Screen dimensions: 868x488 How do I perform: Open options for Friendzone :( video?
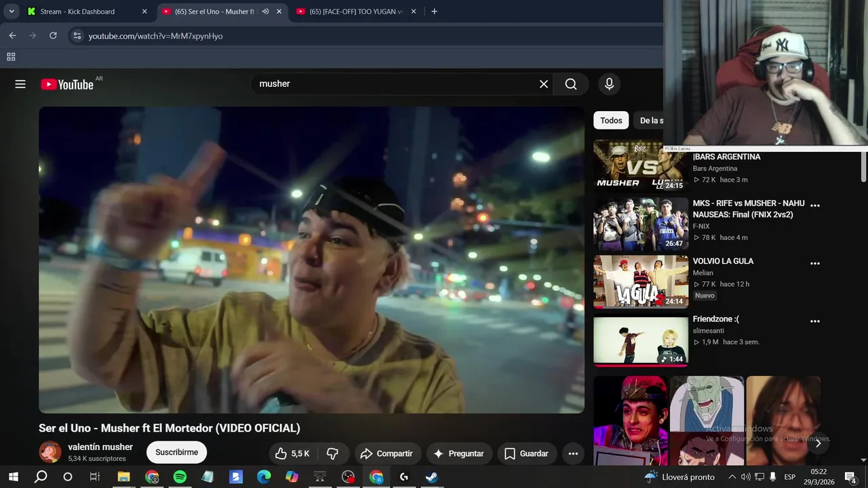(x=815, y=321)
